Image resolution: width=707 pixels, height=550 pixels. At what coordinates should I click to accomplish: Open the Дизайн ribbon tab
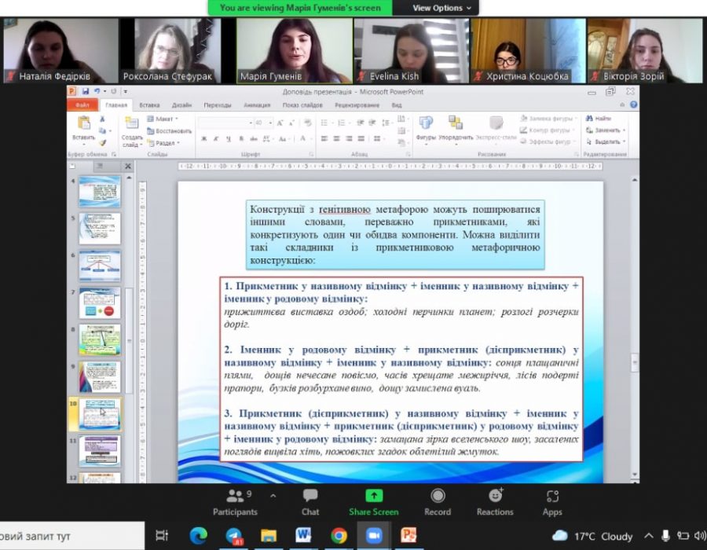pyautogui.click(x=181, y=104)
